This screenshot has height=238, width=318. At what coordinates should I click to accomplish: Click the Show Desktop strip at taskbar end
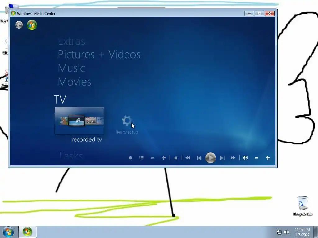click(316, 232)
